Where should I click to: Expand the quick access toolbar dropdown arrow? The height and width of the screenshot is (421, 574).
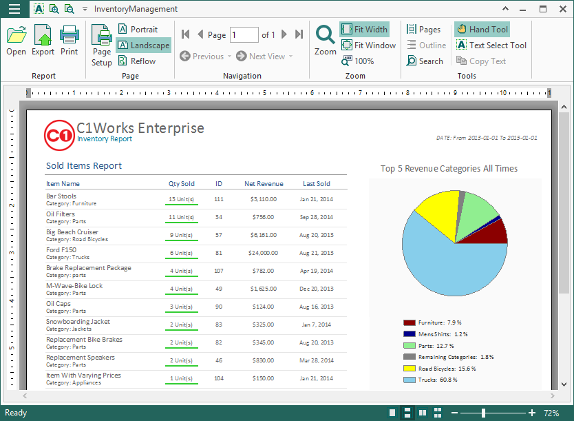point(85,9)
